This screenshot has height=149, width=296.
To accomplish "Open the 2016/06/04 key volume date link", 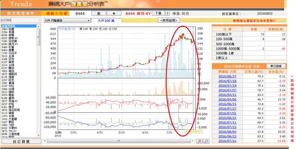I will 227,132.
